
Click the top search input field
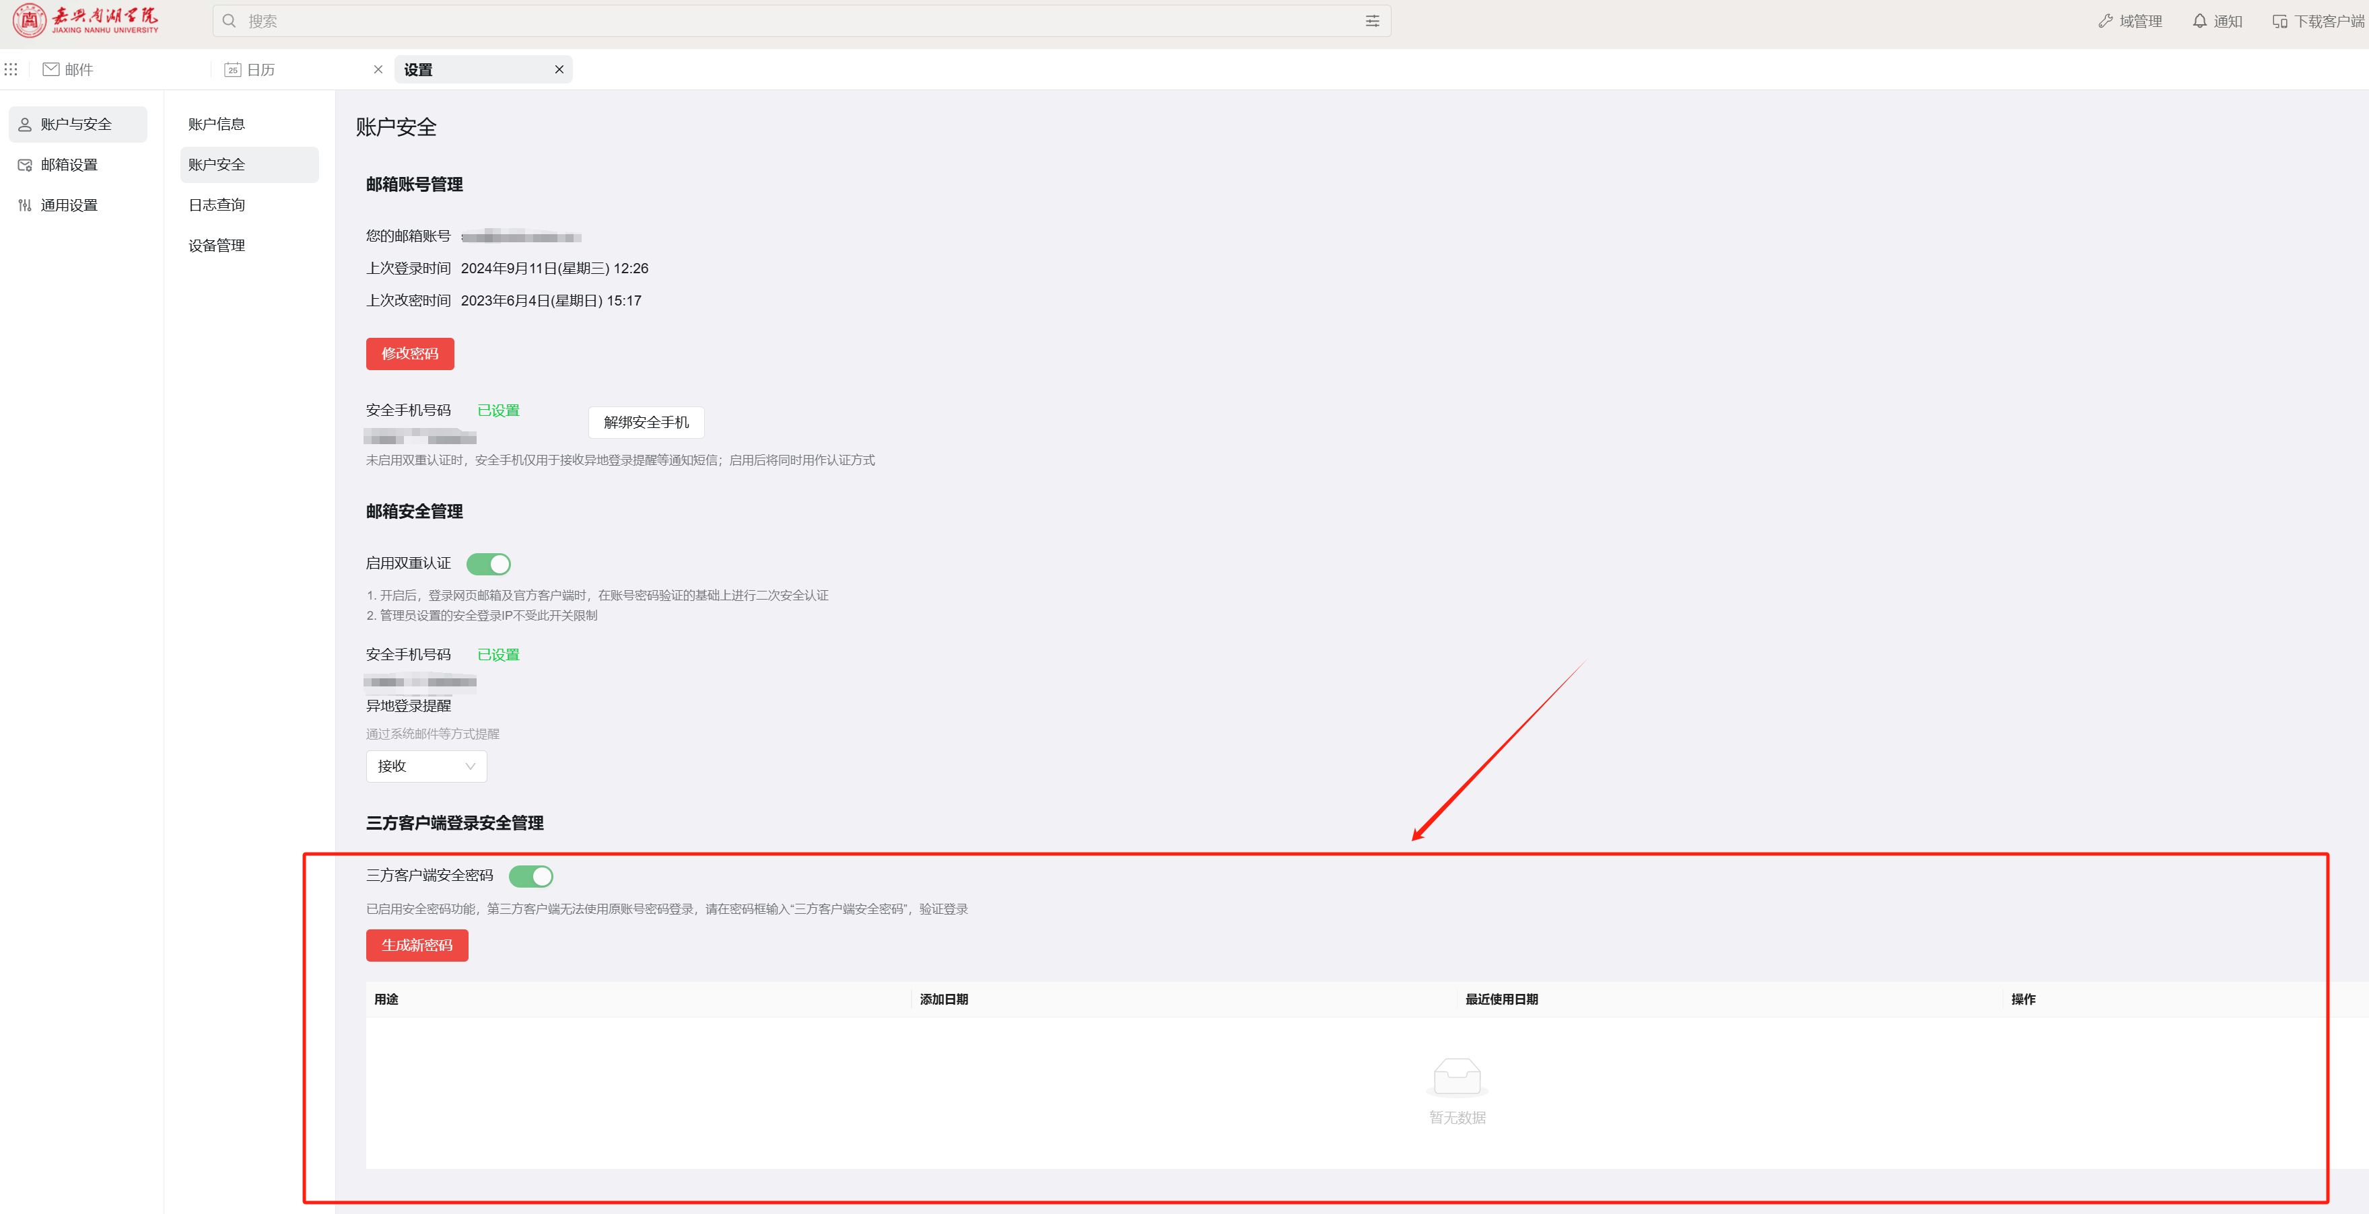(791, 21)
